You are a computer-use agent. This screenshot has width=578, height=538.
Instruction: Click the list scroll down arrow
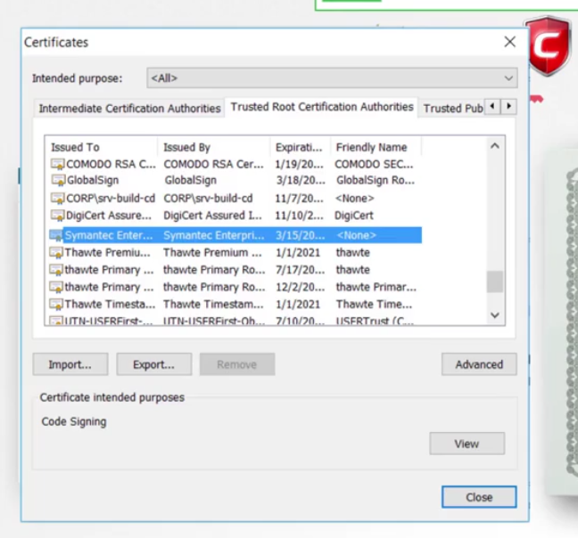[495, 315]
